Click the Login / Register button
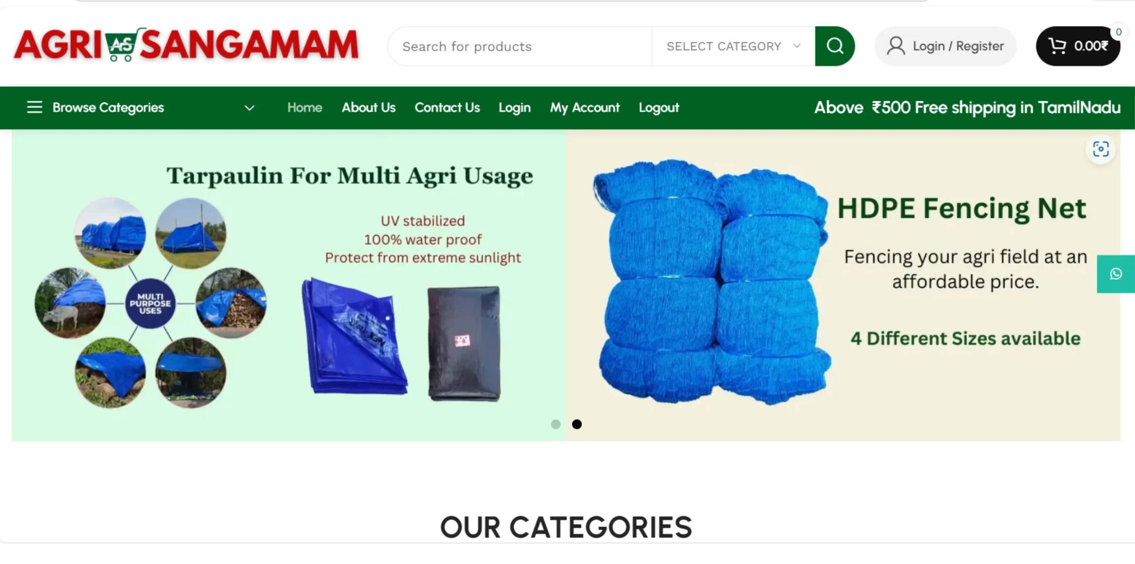Image resolution: width=1135 pixels, height=564 pixels. tap(945, 46)
